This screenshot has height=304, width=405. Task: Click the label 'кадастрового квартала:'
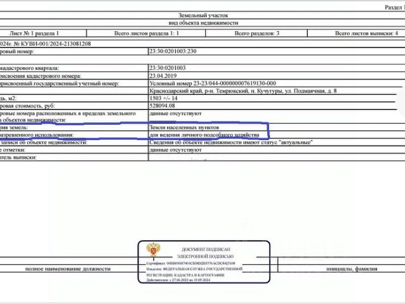click(x=30, y=68)
